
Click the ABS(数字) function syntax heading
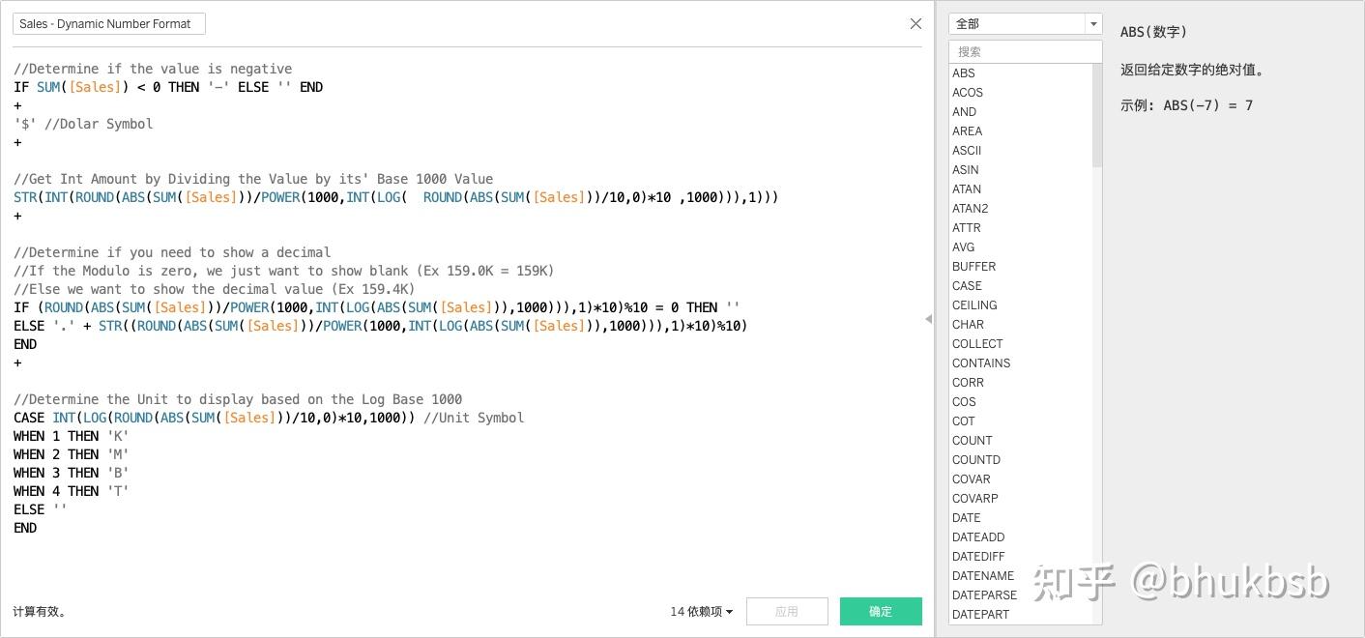[x=1153, y=32]
